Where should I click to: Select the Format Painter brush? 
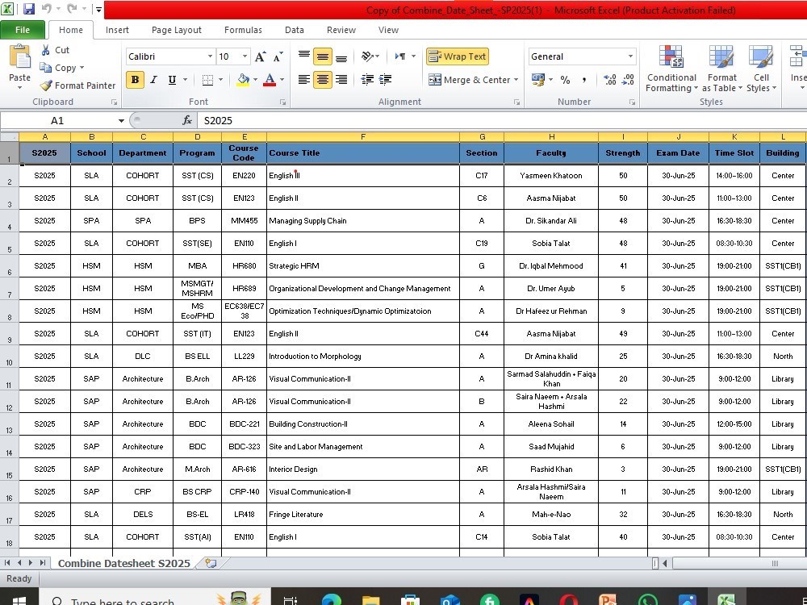click(x=78, y=86)
